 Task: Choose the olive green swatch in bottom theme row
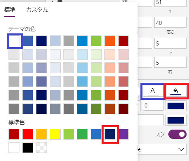coord(96,109)
